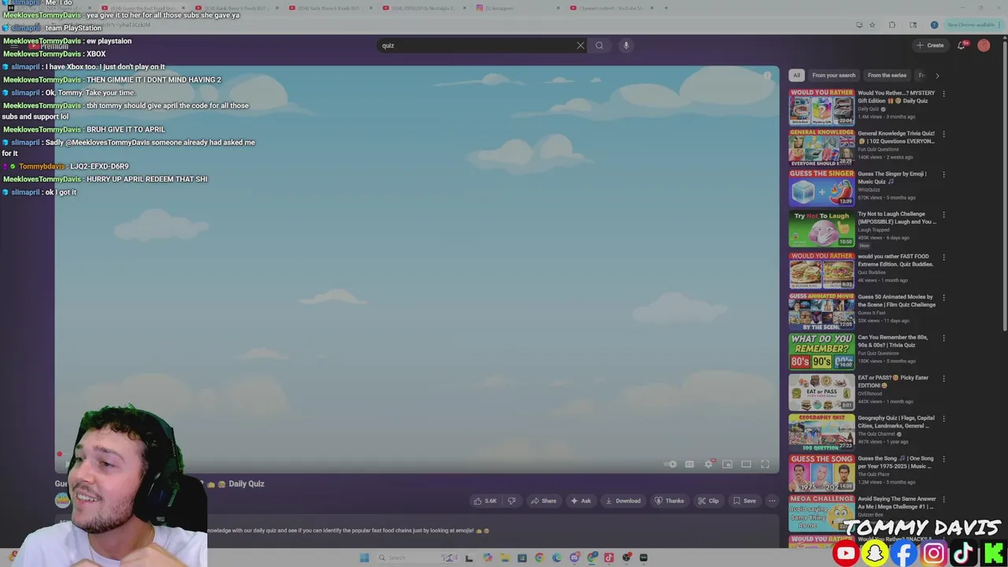Open Google Chrome from the taskbar
The image size is (1008, 567).
[539, 558]
